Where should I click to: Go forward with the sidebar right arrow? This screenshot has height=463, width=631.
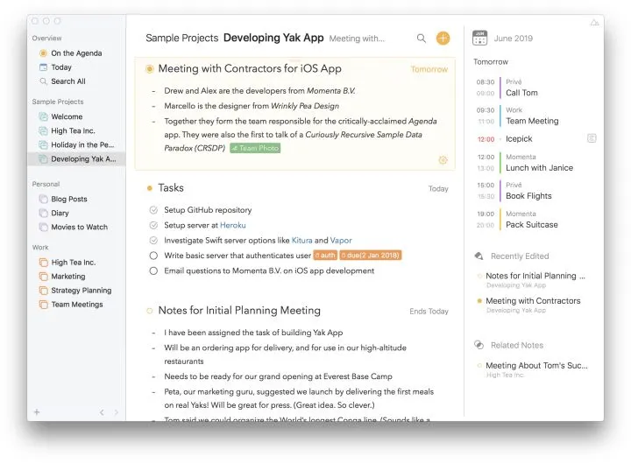[116, 412]
